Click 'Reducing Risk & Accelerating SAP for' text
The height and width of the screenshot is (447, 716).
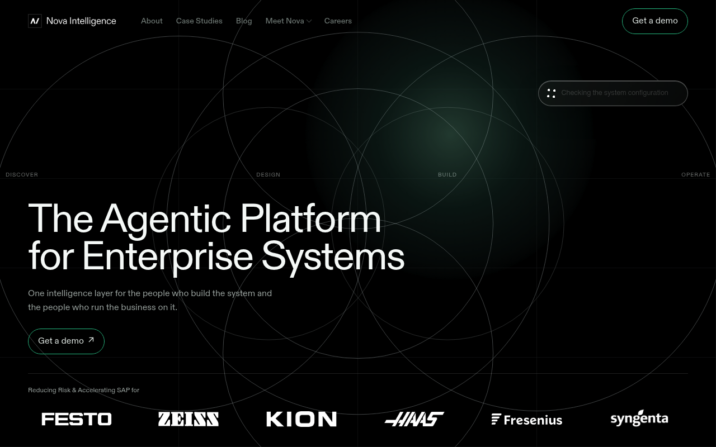tap(83, 390)
